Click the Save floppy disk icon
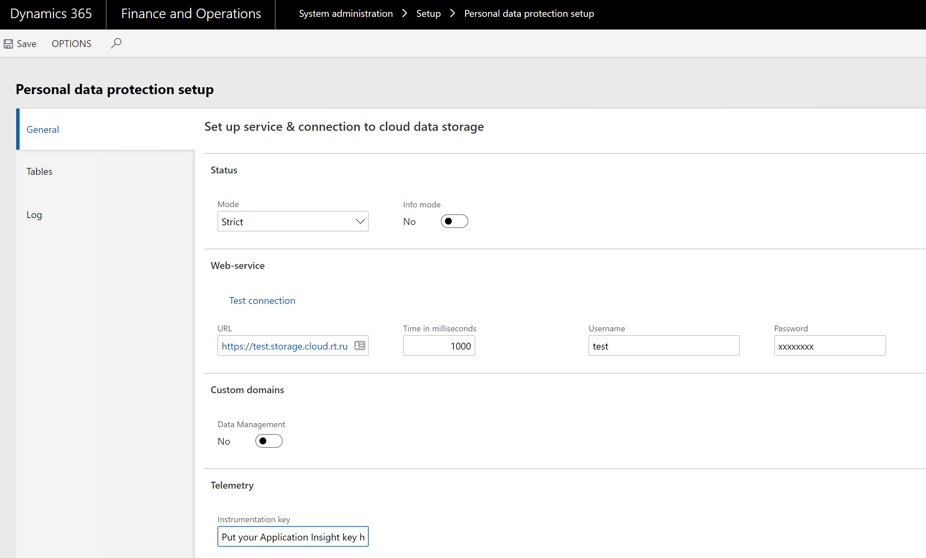 [8, 44]
